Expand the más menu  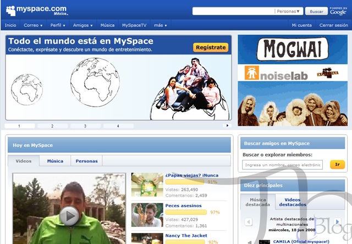pos(160,25)
